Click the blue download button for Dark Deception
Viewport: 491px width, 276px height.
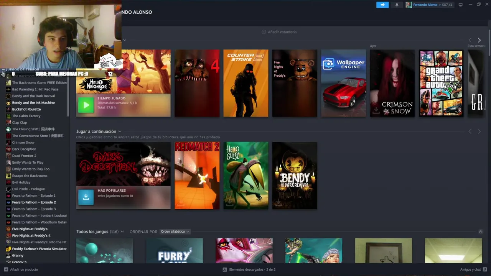click(x=86, y=197)
